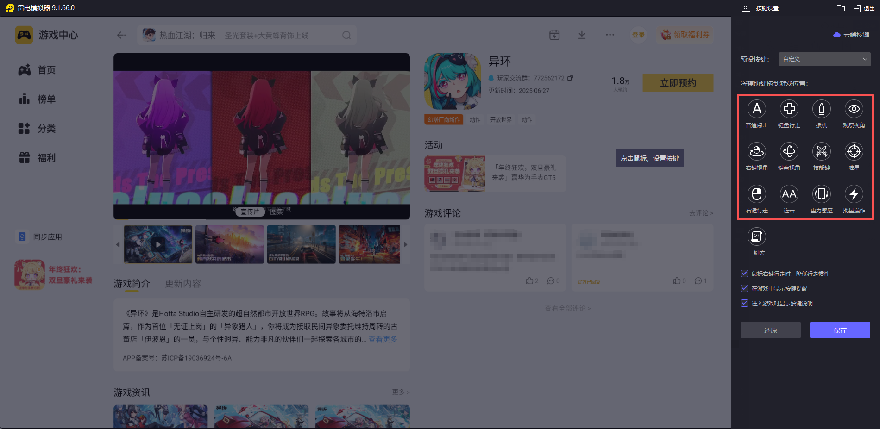Click the 保存 save button

tap(840, 330)
